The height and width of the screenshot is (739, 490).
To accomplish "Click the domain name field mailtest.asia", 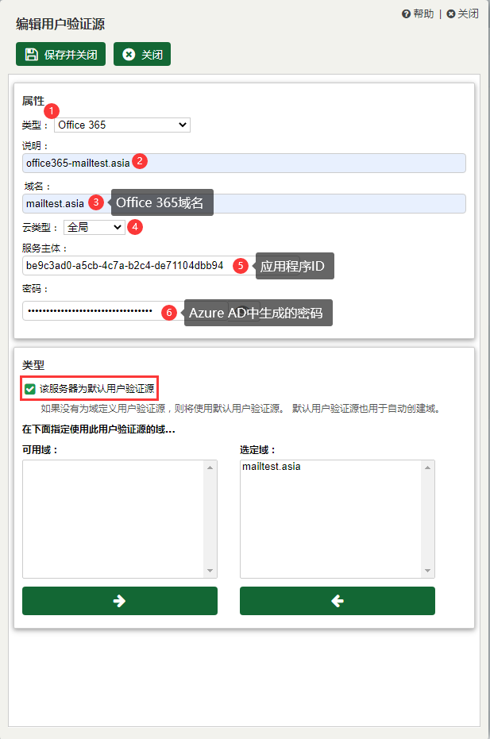I will pyautogui.click(x=244, y=203).
